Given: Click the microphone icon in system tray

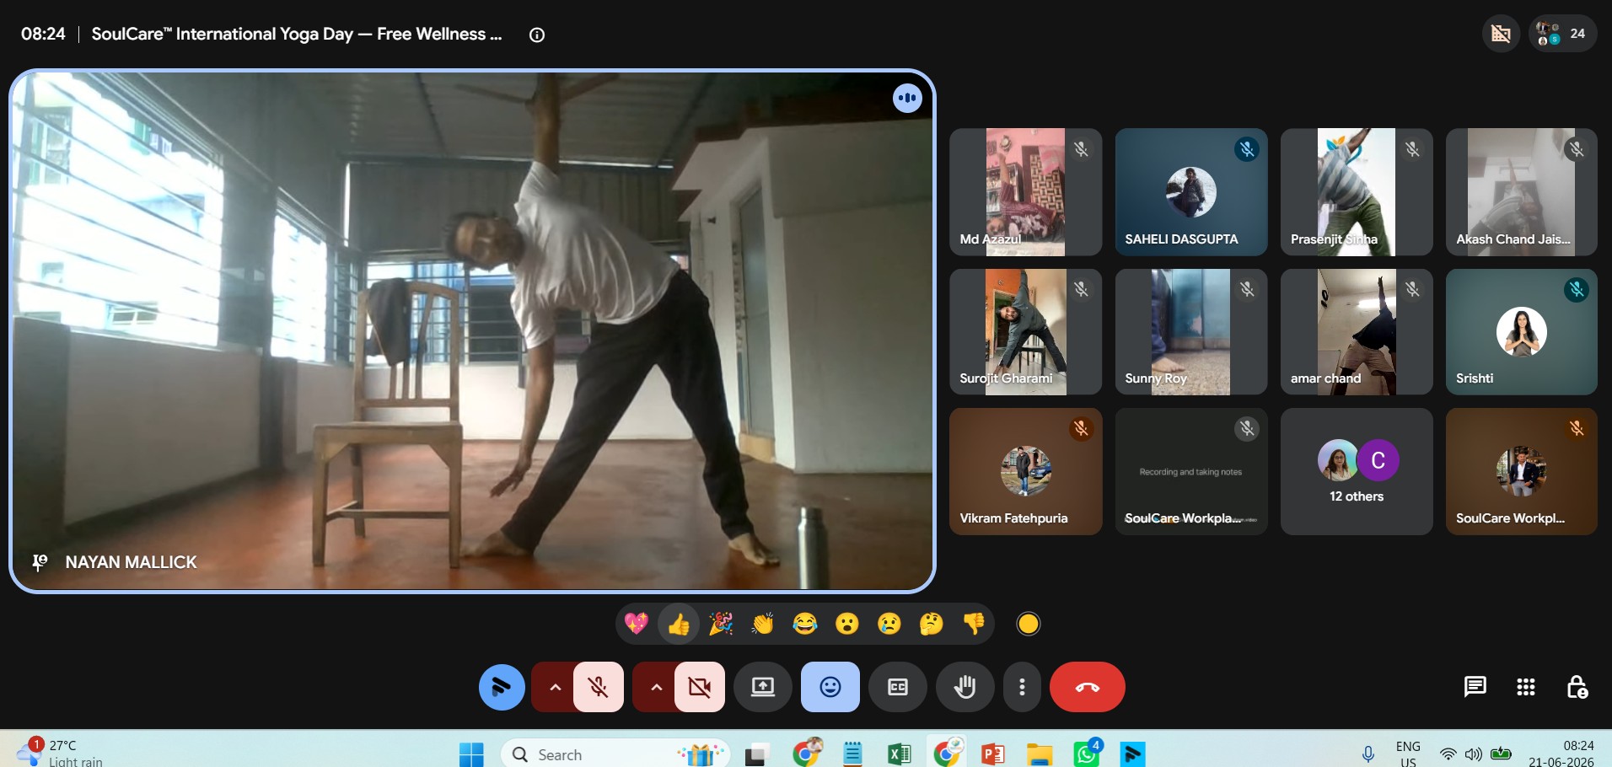Looking at the screenshot, I should 1368,754.
